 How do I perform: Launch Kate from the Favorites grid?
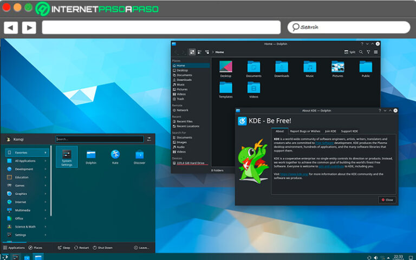(115, 155)
